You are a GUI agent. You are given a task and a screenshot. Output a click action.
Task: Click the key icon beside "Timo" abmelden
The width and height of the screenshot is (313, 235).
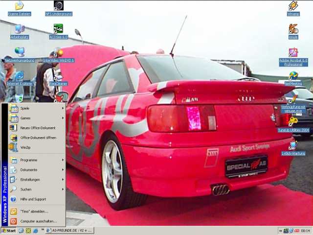click(13, 211)
